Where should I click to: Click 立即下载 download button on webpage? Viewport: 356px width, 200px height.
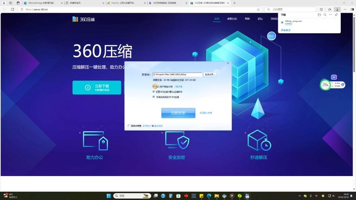coord(97,88)
